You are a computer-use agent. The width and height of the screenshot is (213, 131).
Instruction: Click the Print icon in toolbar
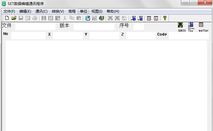pyautogui.click(x=35, y=18)
